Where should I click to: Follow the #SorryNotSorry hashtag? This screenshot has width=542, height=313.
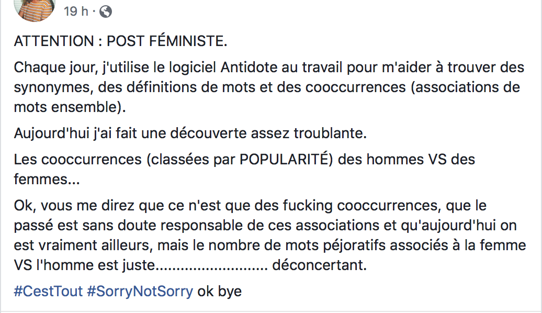[x=140, y=291]
